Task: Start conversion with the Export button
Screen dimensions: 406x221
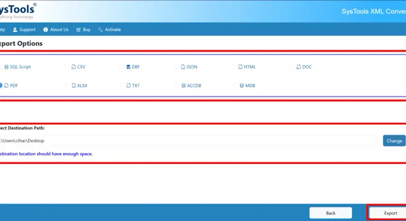Action: [x=388, y=213]
